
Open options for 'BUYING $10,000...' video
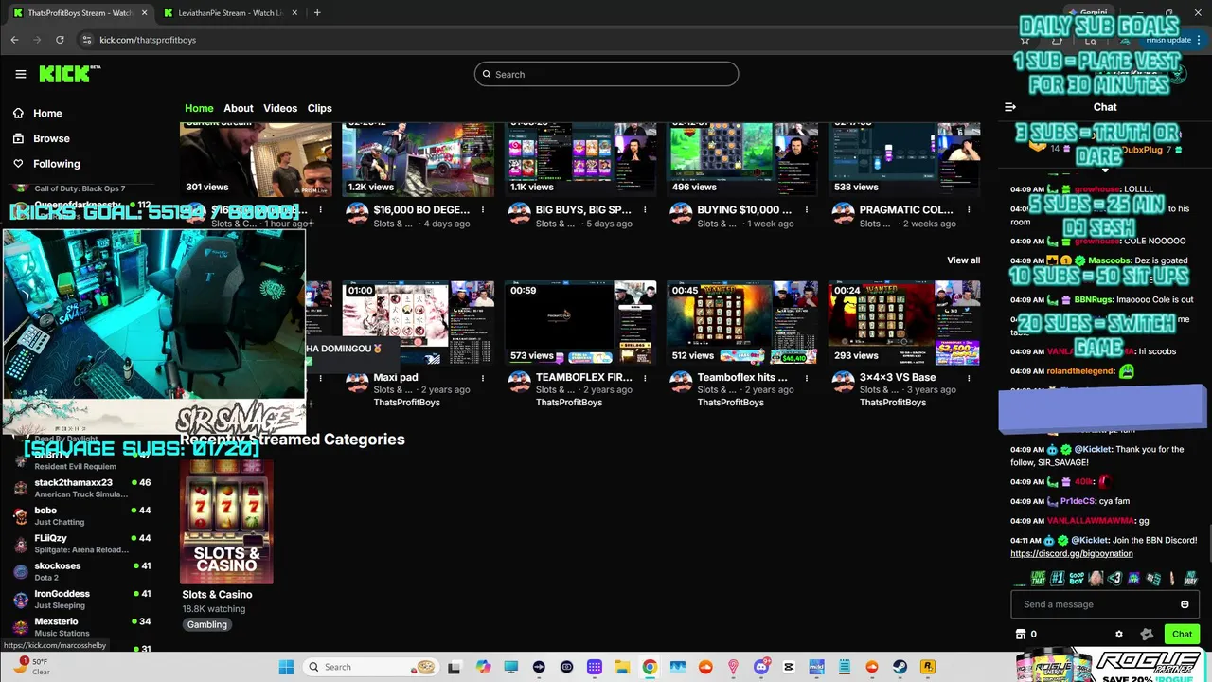point(807,210)
